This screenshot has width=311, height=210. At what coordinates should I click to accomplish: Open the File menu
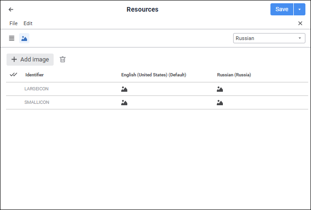tap(14, 23)
